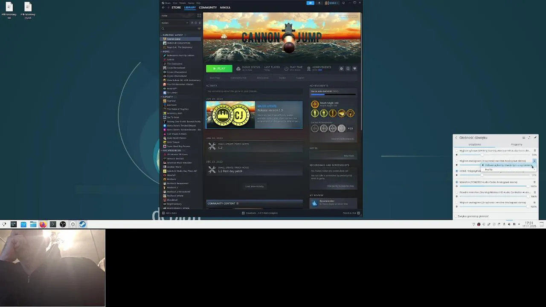Go back in the volume panel
This screenshot has width=546, height=307.
click(456, 138)
